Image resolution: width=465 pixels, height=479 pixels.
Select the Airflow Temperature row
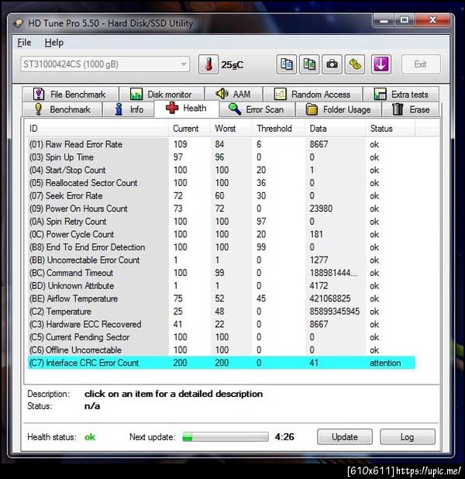click(x=221, y=298)
